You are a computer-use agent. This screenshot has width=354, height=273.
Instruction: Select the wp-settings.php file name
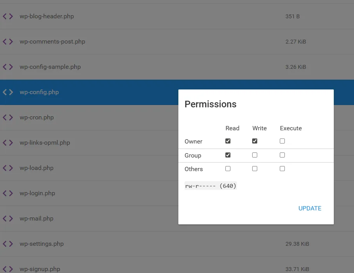coord(42,244)
